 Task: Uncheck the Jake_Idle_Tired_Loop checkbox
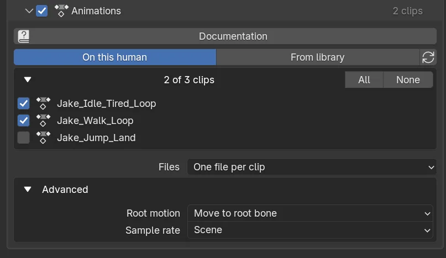point(23,104)
